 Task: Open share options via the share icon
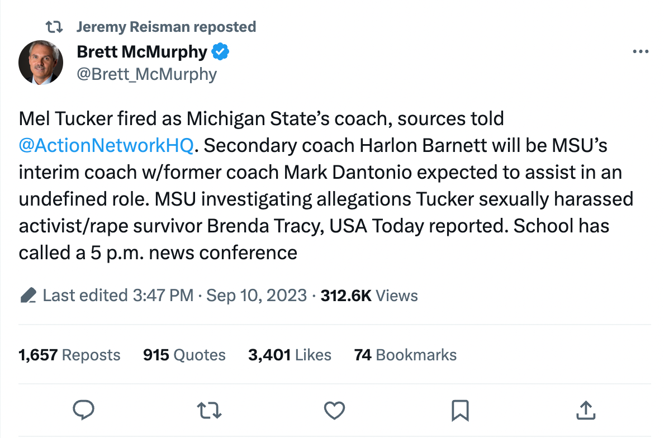tap(585, 411)
